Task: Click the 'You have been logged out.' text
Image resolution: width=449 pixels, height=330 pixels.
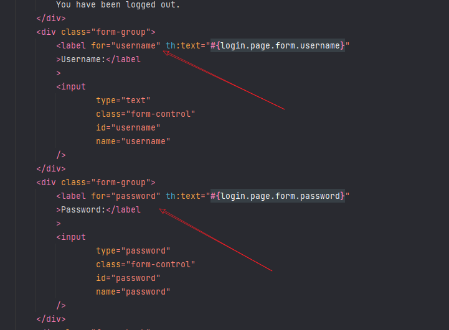Action: tap(118, 4)
